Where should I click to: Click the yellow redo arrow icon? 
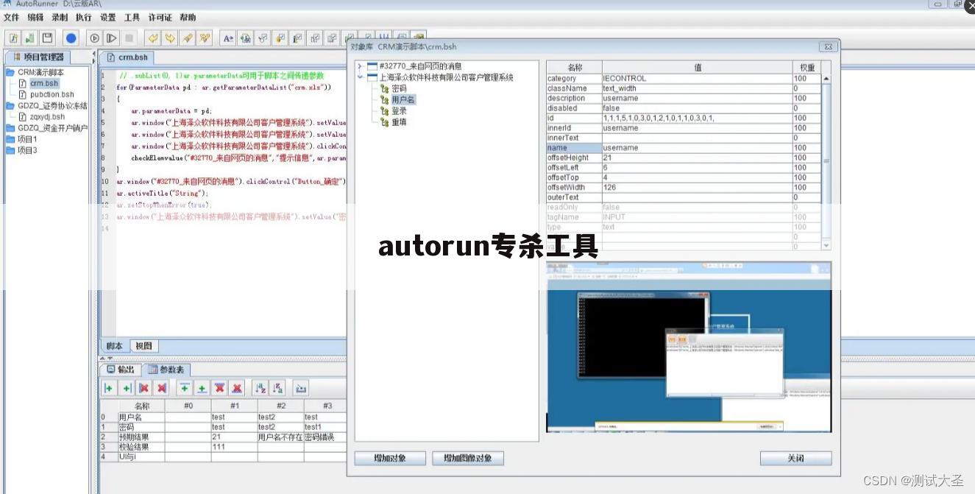pyautogui.click(x=170, y=38)
